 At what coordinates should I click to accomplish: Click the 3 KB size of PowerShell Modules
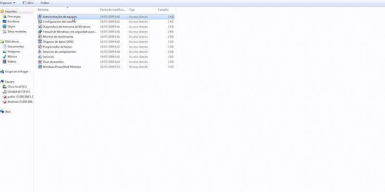click(x=171, y=67)
